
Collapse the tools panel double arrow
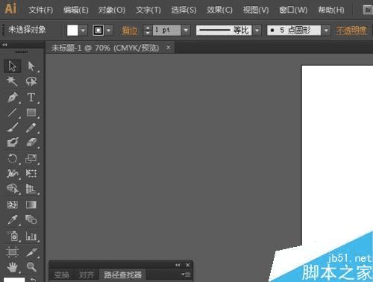[x=4, y=45]
